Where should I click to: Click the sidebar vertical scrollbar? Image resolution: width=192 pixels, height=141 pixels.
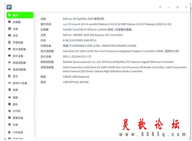tap(34, 74)
